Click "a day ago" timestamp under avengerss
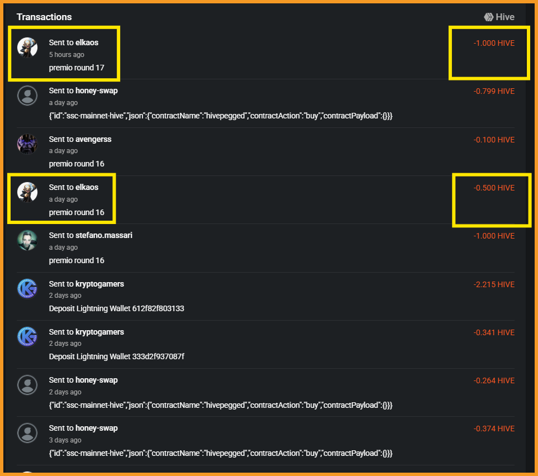 [x=63, y=151]
